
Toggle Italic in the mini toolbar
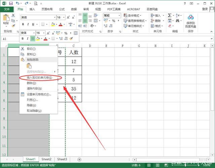28,39
